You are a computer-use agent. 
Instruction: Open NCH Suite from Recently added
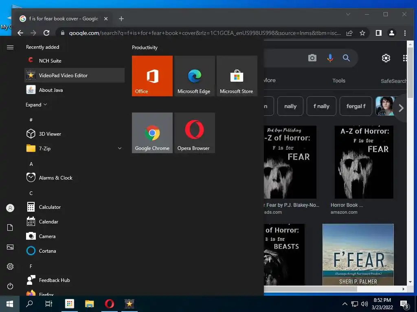tap(75, 61)
